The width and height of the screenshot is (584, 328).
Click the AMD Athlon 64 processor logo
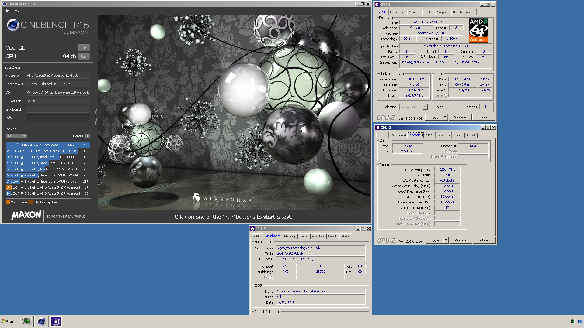(x=478, y=30)
